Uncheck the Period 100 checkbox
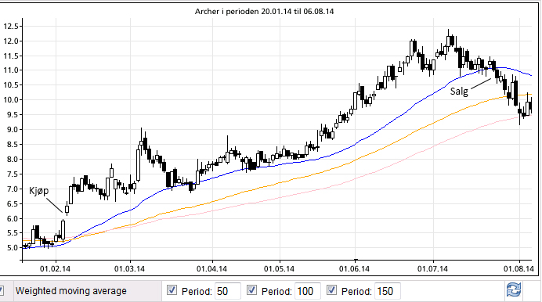 (251, 290)
